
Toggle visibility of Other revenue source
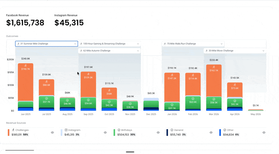coord(264,132)
